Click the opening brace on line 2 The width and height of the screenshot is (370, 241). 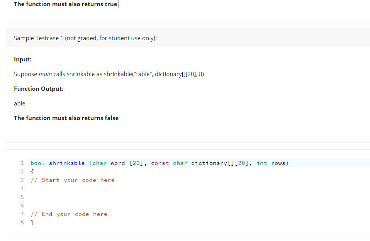tap(32, 171)
